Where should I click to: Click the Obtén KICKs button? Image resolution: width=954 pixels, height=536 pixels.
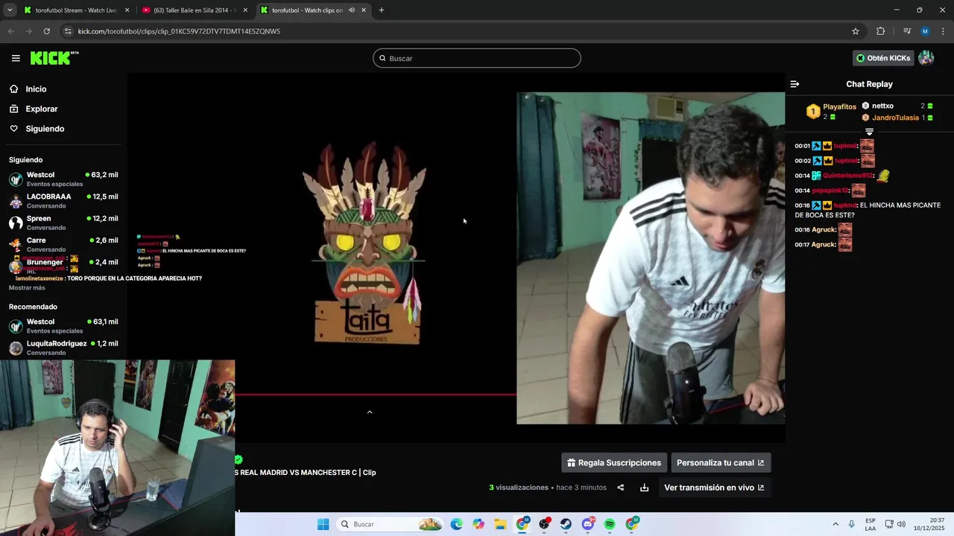pyautogui.click(x=883, y=58)
